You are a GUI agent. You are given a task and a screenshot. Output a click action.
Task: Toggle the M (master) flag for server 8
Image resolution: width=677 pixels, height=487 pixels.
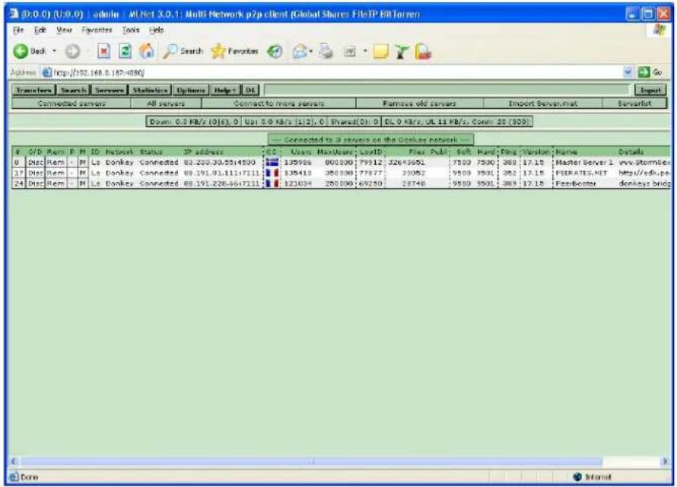(83, 162)
